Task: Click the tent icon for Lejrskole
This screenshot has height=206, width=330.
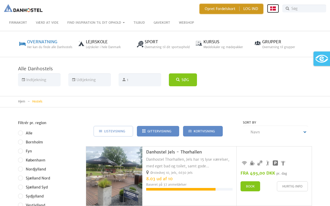Action: point(81,44)
